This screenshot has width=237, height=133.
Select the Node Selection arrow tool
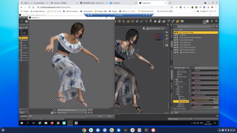click(124, 21)
